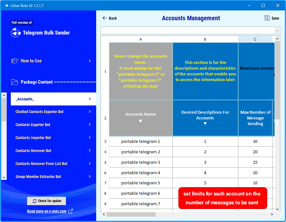
Task: Open Contacts Remover From List Bot
Action: tap(53, 164)
